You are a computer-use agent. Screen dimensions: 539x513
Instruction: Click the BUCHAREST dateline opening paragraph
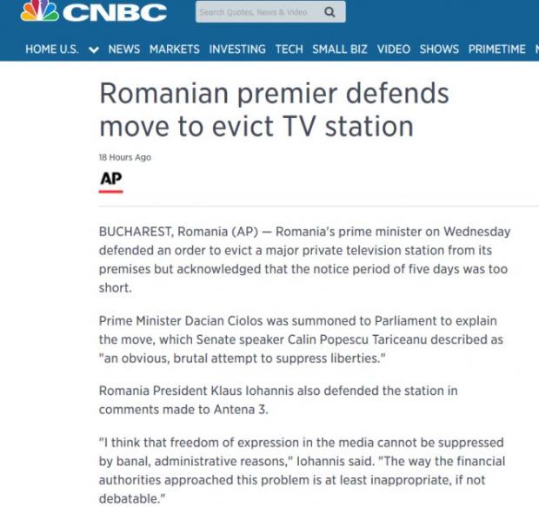click(x=304, y=260)
